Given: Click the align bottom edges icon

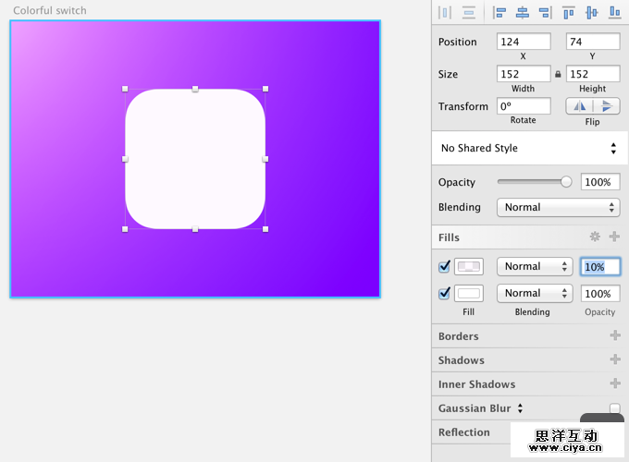Looking at the screenshot, I should pos(613,12).
